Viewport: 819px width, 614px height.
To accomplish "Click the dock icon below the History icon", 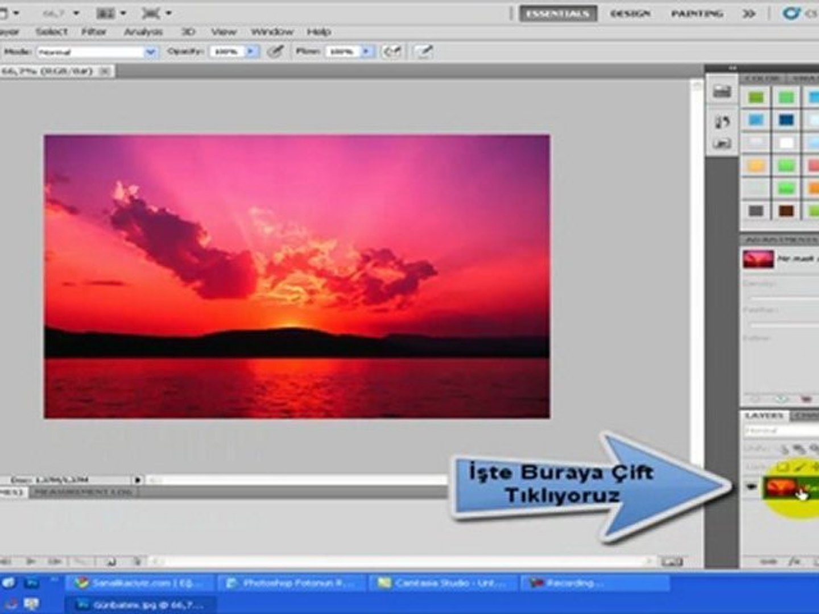I will 722,143.
